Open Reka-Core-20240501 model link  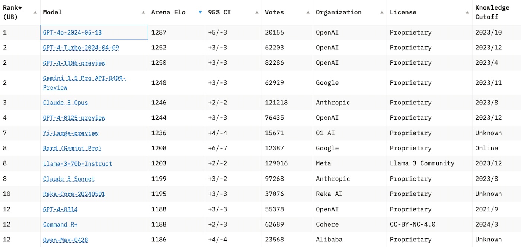[74, 194]
